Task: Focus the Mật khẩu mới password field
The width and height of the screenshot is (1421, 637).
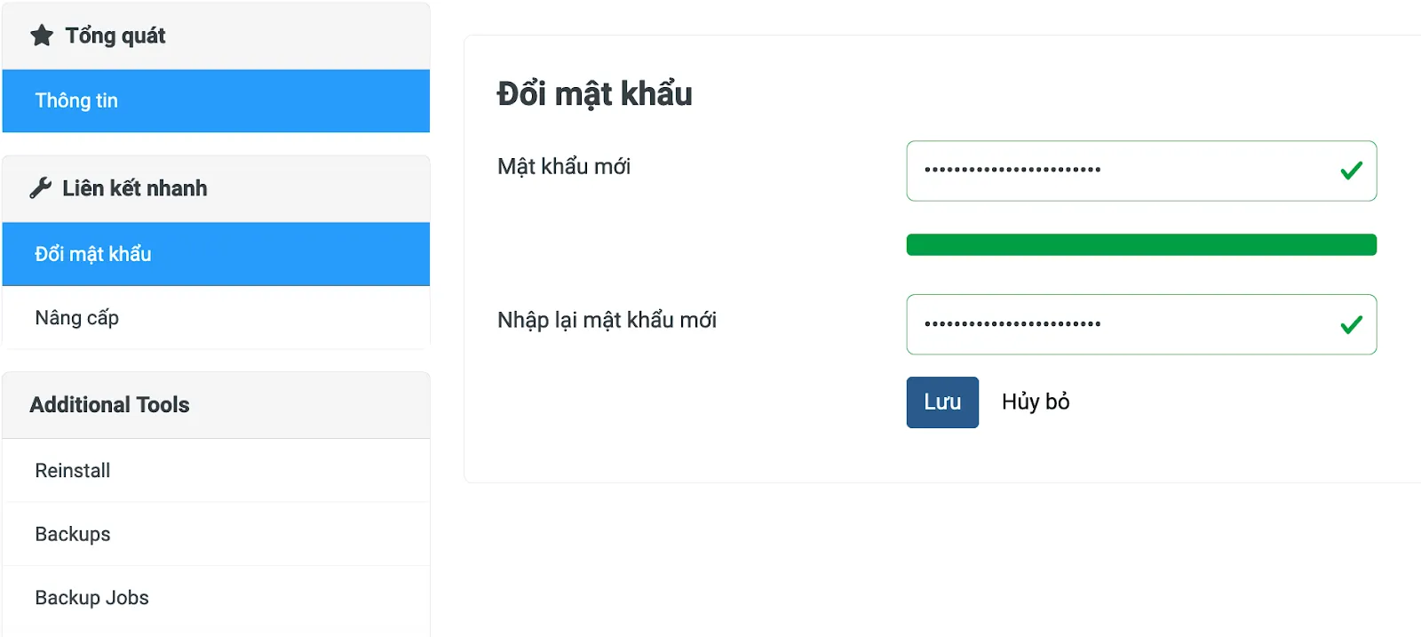Action: 1141,171
